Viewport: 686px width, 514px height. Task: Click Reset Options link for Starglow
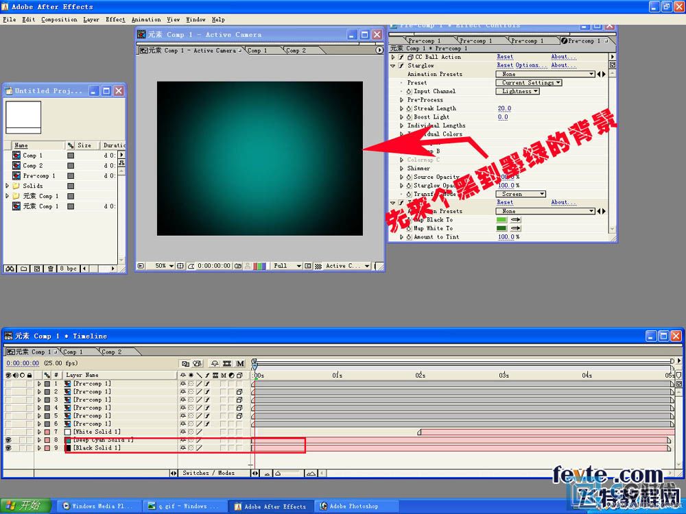[x=521, y=65]
